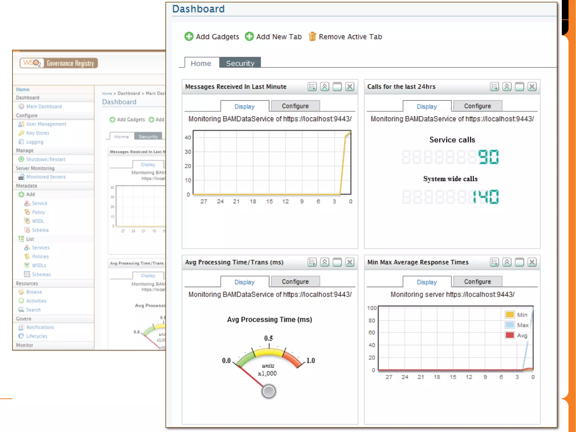576x432 pixels.
Task: Open User Management in the sidebar
Action: tap(46, 124)
